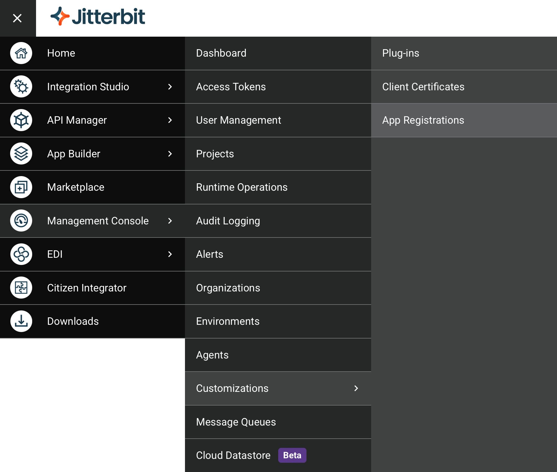
Task: Go to Access Tokens page
Action: tap(278, 87)
